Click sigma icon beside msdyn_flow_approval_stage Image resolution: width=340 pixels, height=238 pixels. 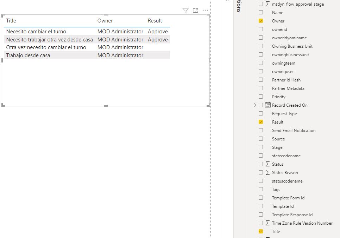tap(268, 4)
